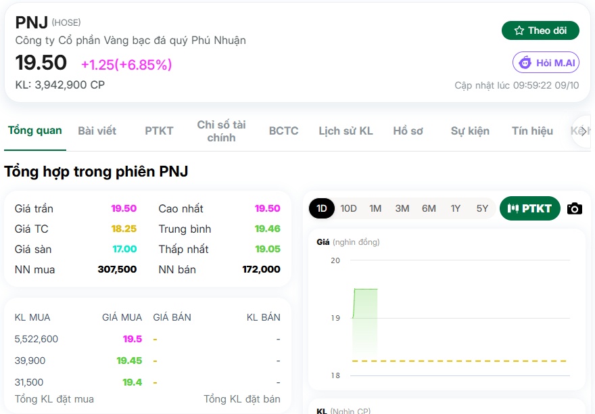
Task: Click the KL MUA column header
Action: click(x=32, y=317)
